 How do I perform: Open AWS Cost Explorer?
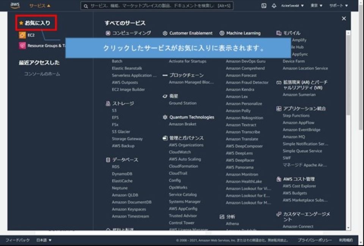pyautogui.click(x=299, y=186)
